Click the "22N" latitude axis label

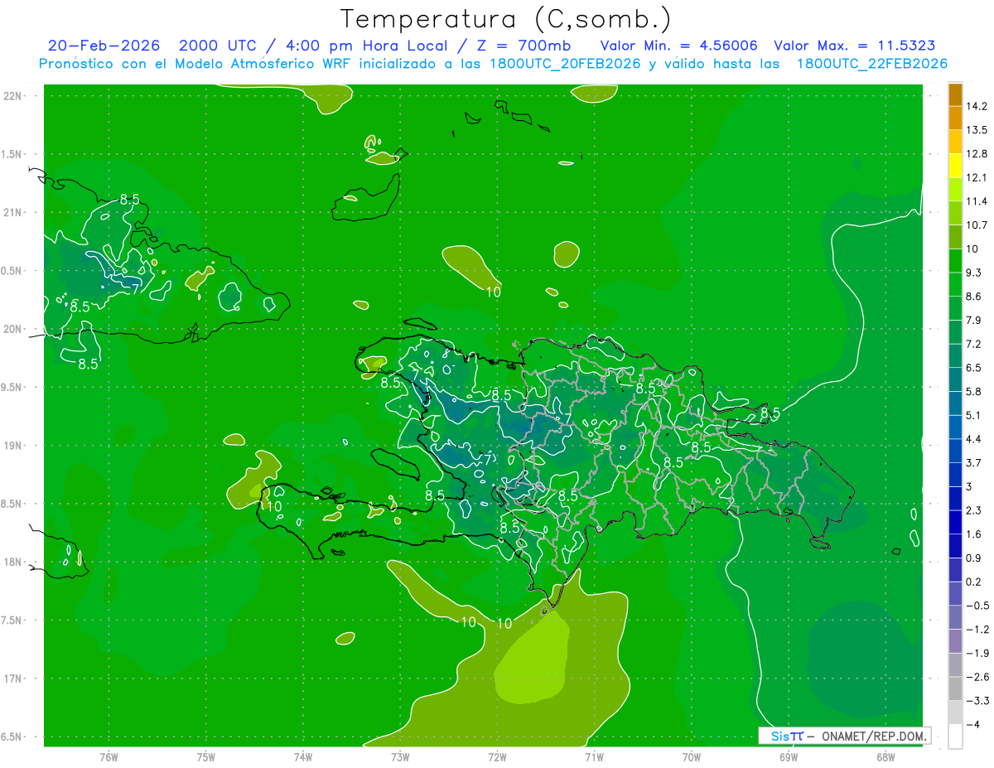click(12, 96)
